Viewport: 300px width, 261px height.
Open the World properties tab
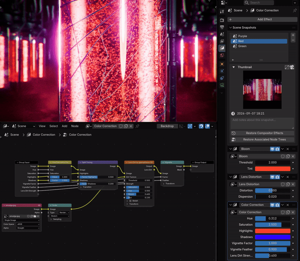pos(222,55)
